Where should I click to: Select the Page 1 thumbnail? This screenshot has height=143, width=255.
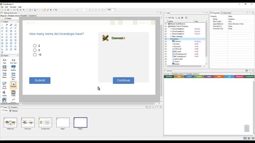coord(63,123)
